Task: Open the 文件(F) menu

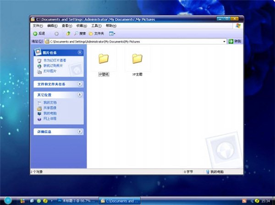Action: pyautogui.click(x=38, y=26)
